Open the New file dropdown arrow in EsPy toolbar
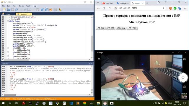This screenshot has height=106, width=189. 6,10
